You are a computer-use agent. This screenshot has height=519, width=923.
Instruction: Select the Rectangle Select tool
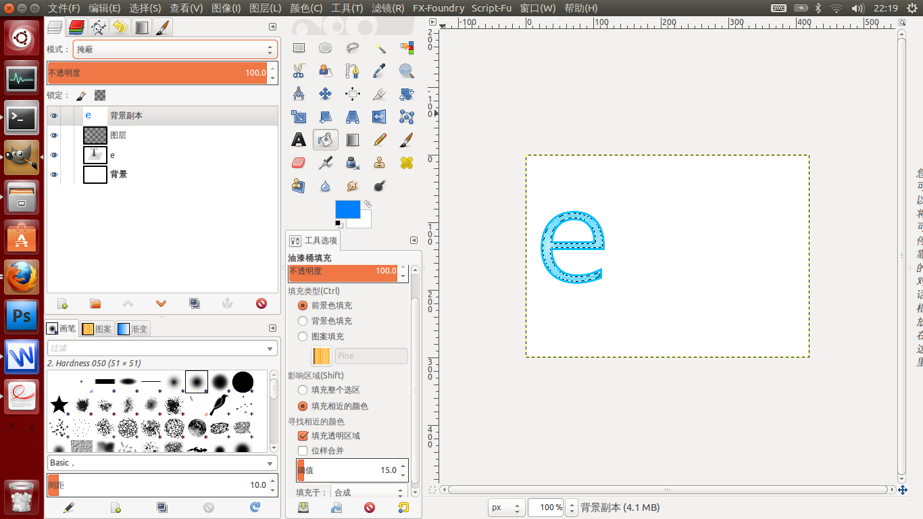pyautogui.click(x=299, y=48)
